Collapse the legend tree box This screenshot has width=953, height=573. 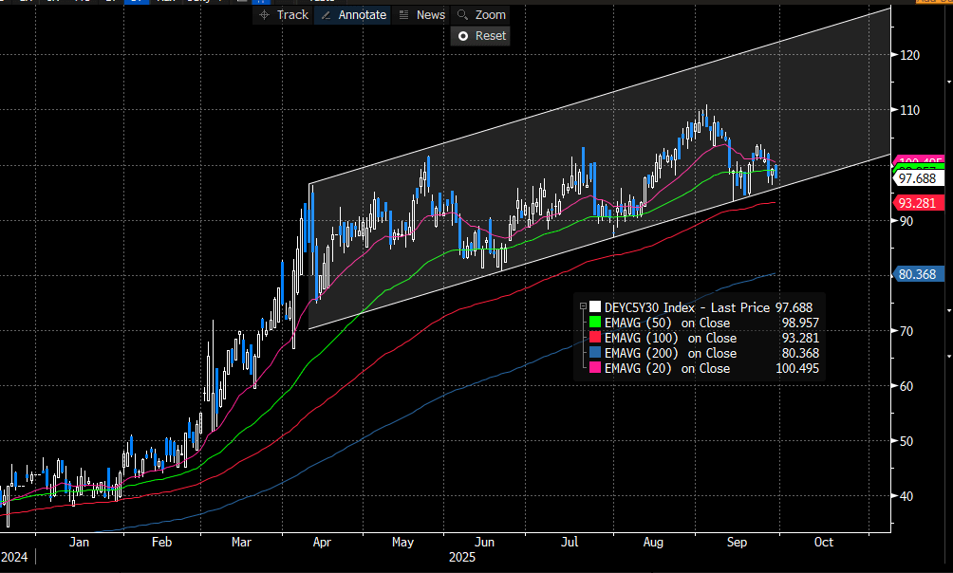(582, 306)
